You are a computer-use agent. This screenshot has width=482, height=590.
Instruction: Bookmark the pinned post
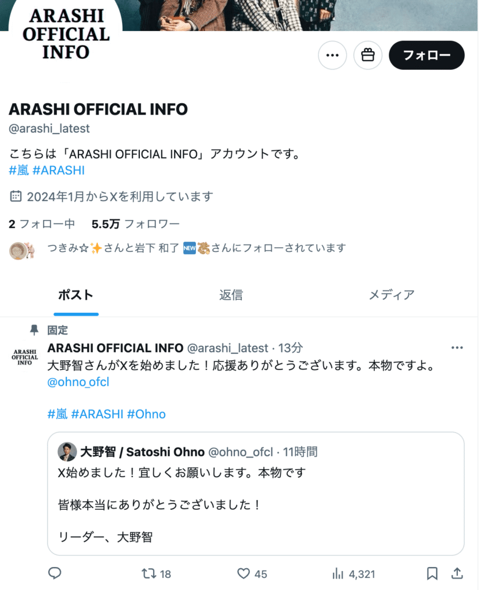[432, 573]
